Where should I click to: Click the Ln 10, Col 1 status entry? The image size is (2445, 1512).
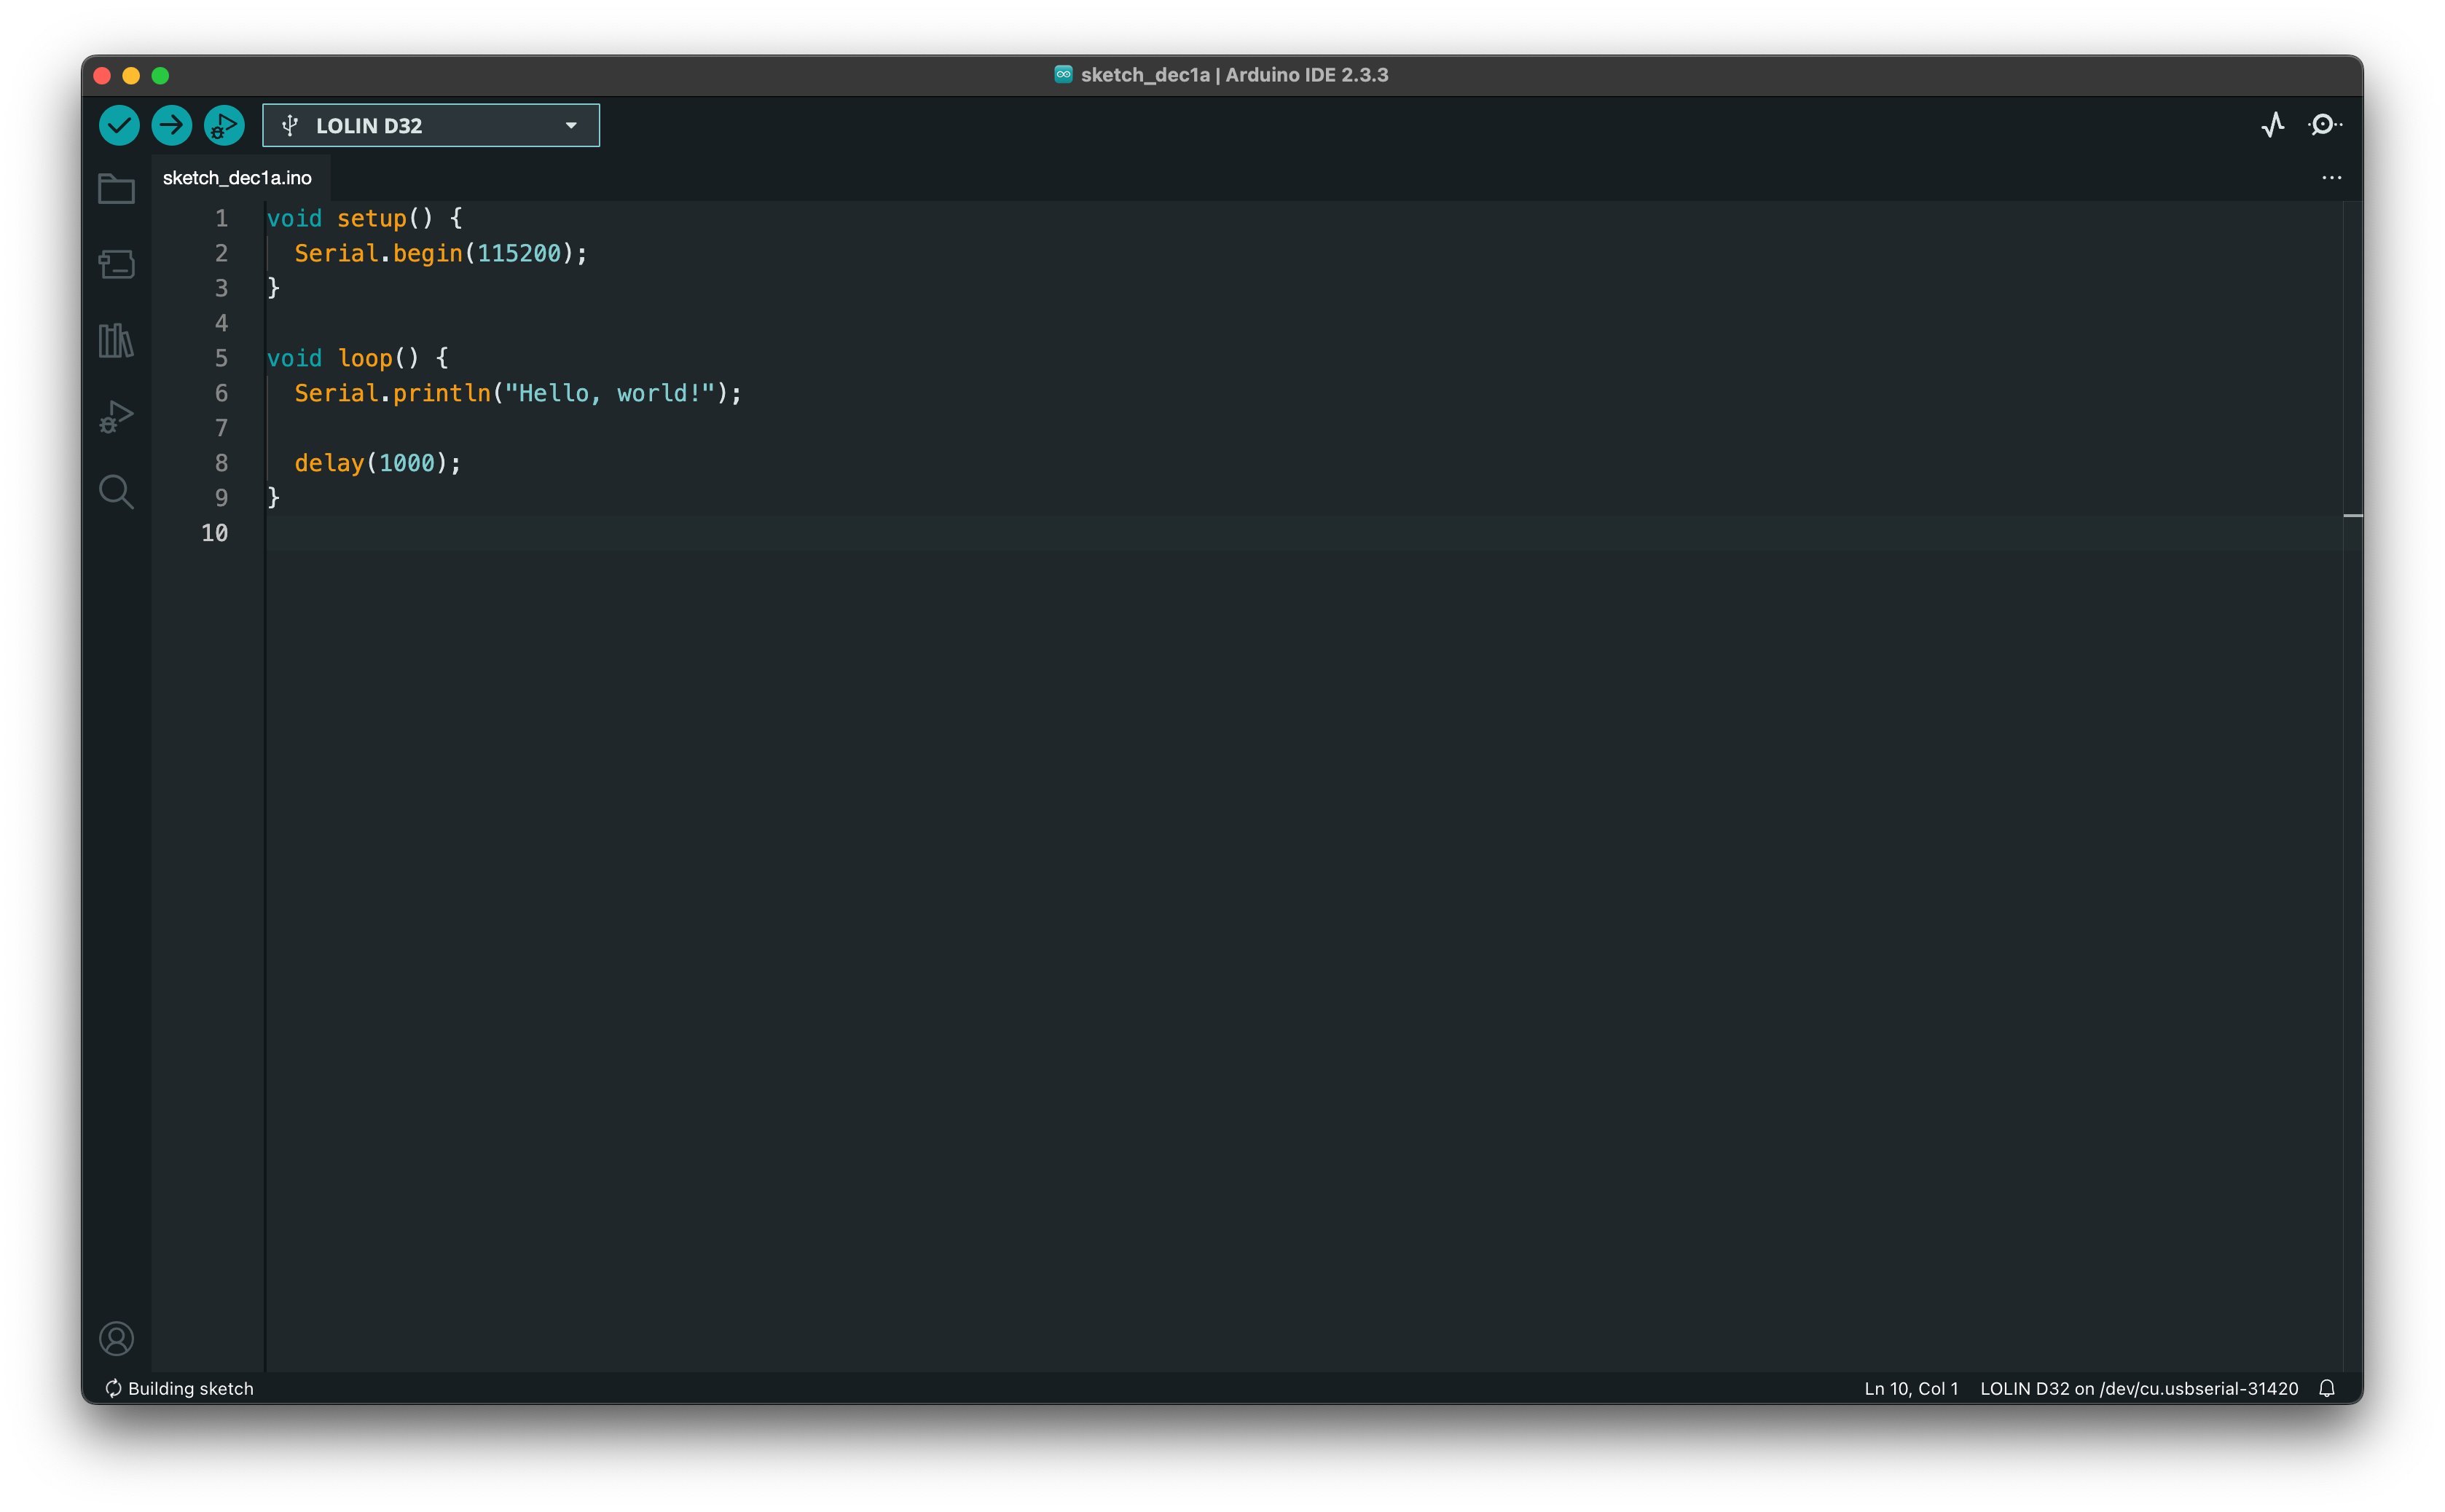pos(1910,1388)
